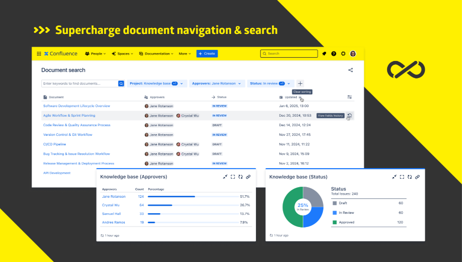Click the Approvers column header
The image size is (462, 262).
pyautogui.click(x=155, y=97)
